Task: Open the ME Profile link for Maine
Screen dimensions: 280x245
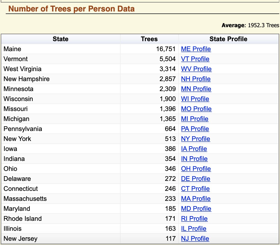Action: click(x=196, y=49)
